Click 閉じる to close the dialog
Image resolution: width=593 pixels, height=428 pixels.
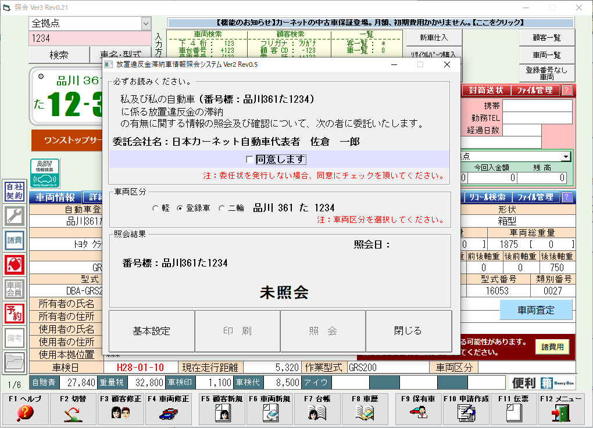409,331
